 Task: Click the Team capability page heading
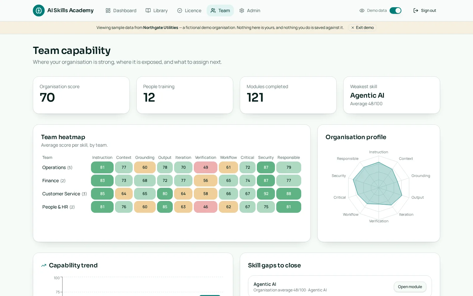click(x=72, y=50)
